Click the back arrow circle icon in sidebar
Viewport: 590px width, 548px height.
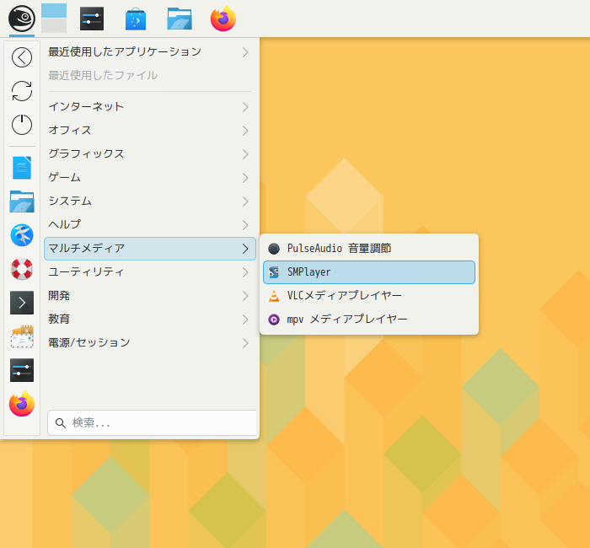click(x=22, y=57)
